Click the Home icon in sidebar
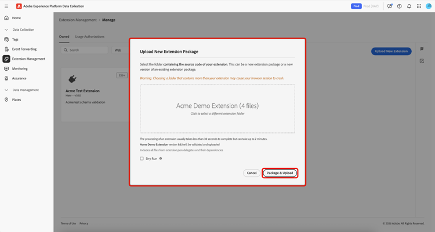 [6, 18]
